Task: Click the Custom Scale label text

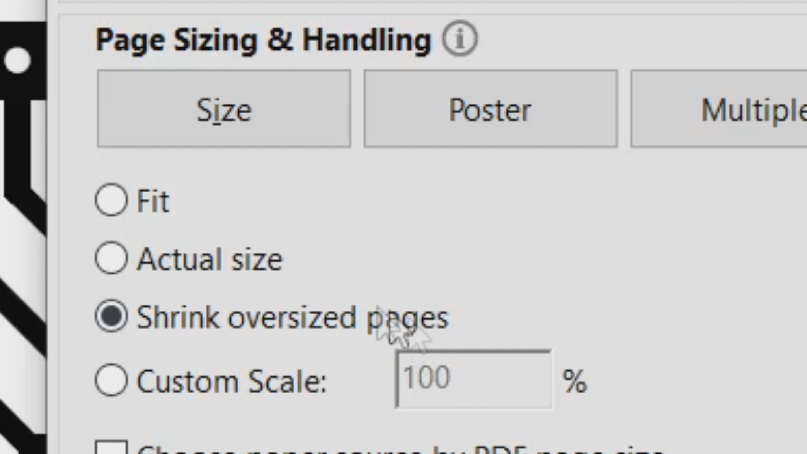Action: pos(232,381)
